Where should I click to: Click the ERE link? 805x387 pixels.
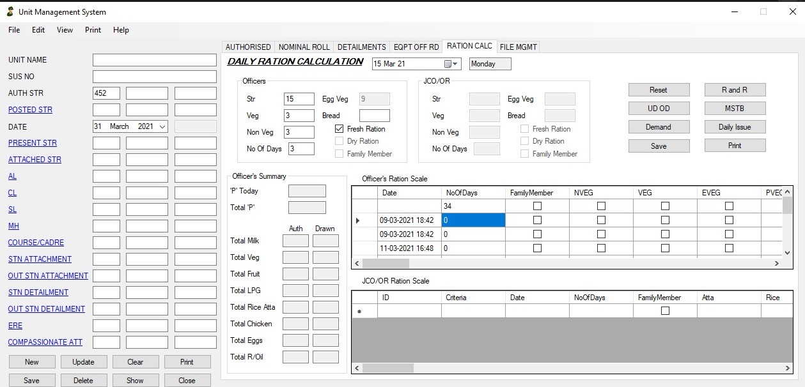point(15,326)
